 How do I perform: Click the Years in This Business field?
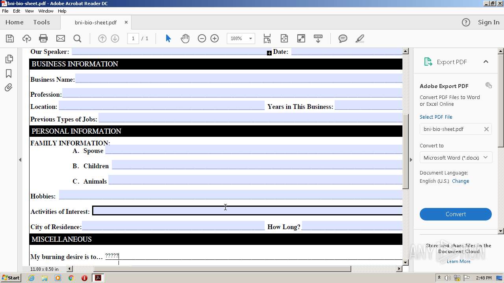(369, 105)
